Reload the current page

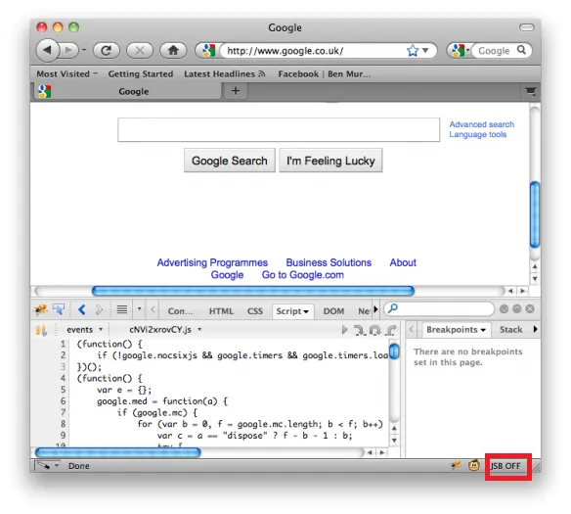106,50
